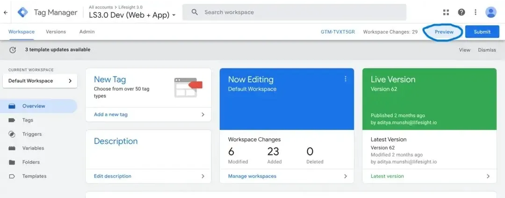The height and width of the screenshot is (198, 505).
Task: Click the Triggers sidebar icon
Action: [x=12, y=134]
